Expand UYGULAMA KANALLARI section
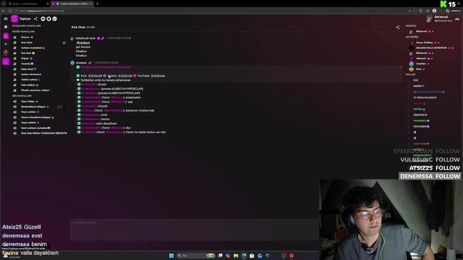This screenshot has width=463, height=260. point(26,26)
